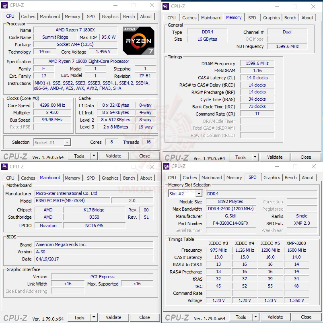Click the CPU-Z icon in the CPU window title bar

tap(4, 5)
